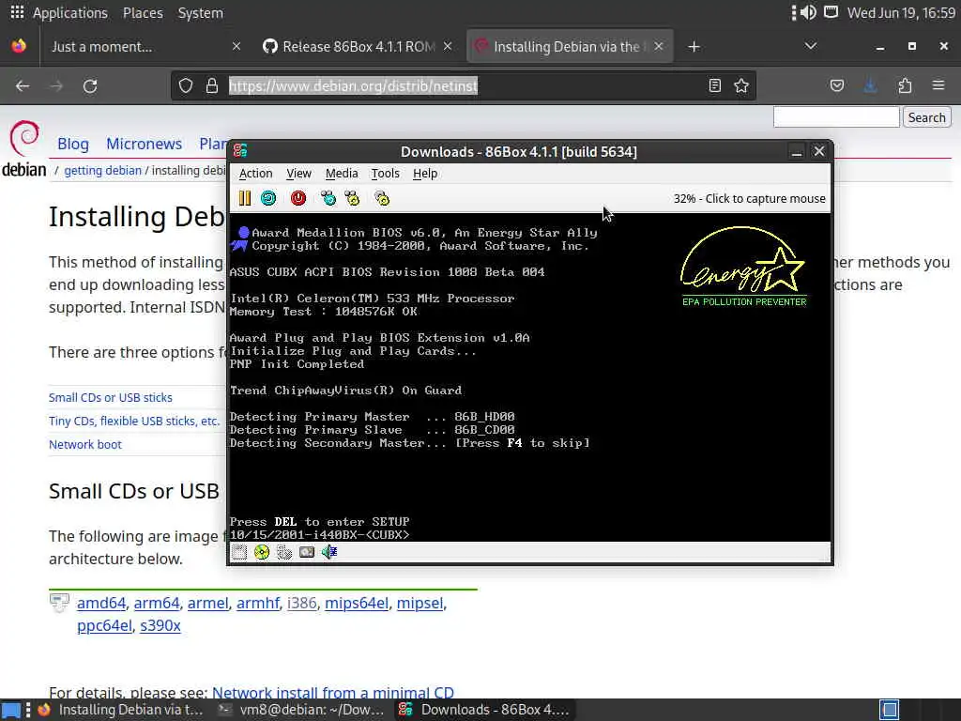961x721 pixels.
Task: Open Help menu in 86Box
Action: (425, 174)
